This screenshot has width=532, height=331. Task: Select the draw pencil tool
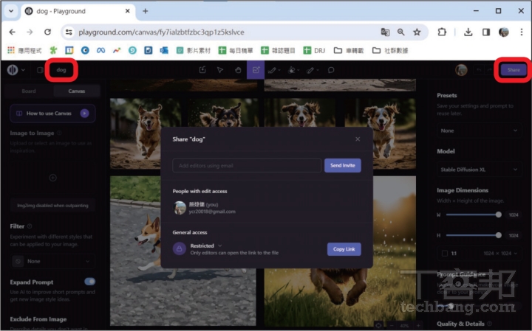point(272,70)
